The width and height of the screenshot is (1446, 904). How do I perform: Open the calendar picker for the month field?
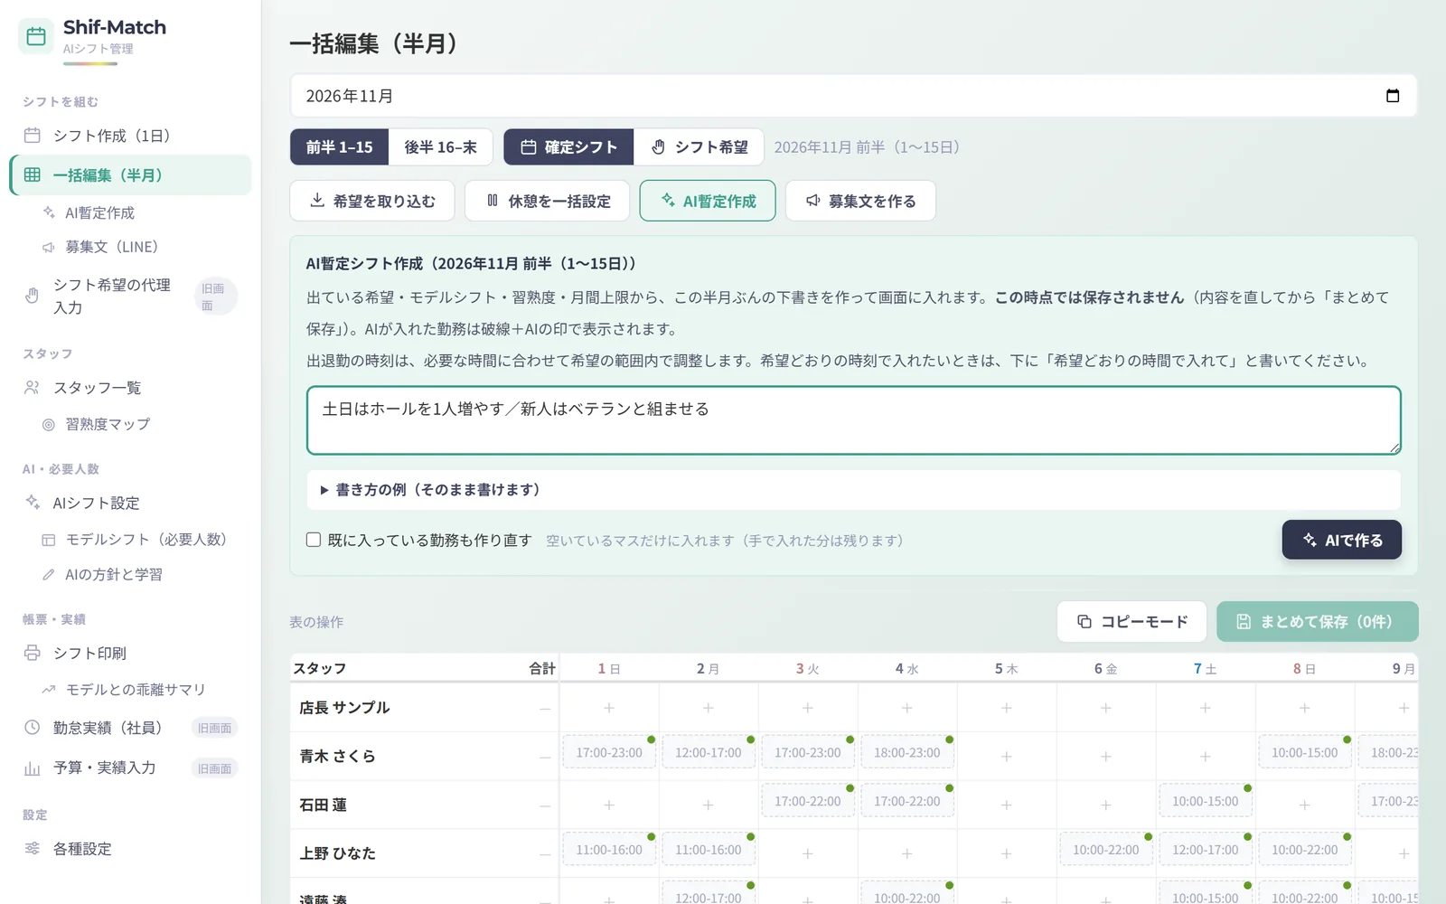[1393, 96]
